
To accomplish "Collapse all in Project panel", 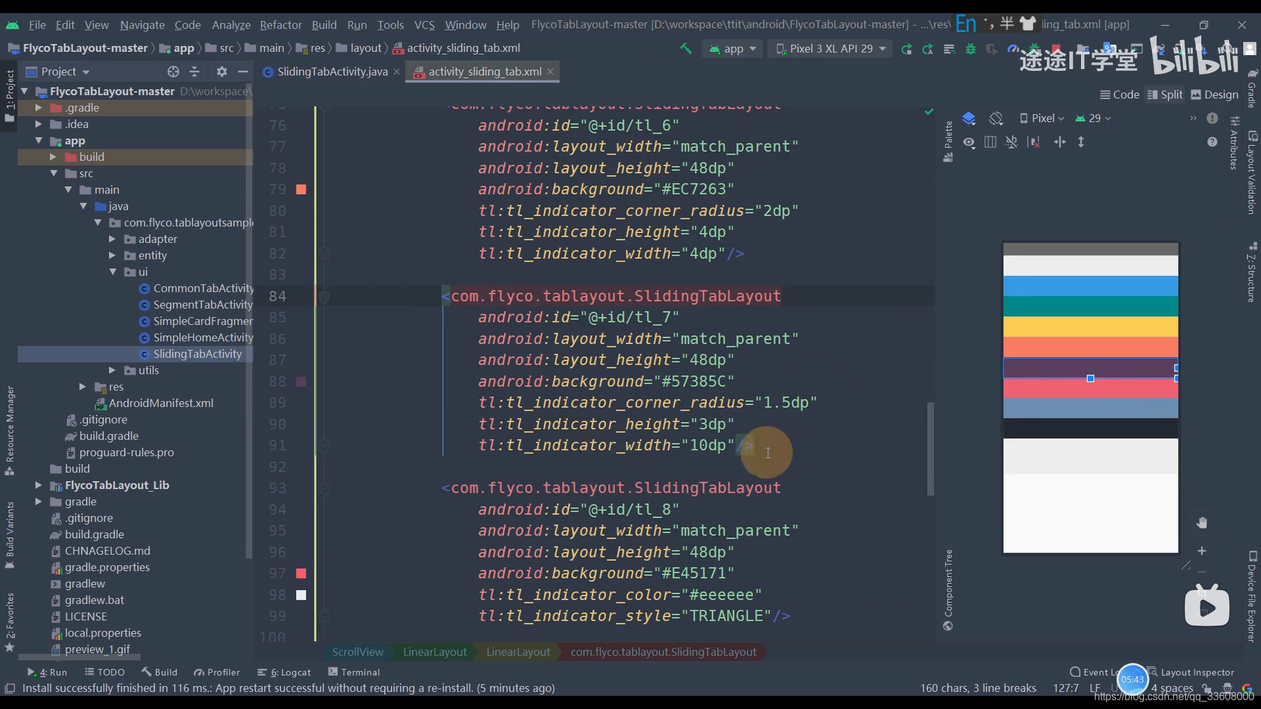I will click(194, 72).
